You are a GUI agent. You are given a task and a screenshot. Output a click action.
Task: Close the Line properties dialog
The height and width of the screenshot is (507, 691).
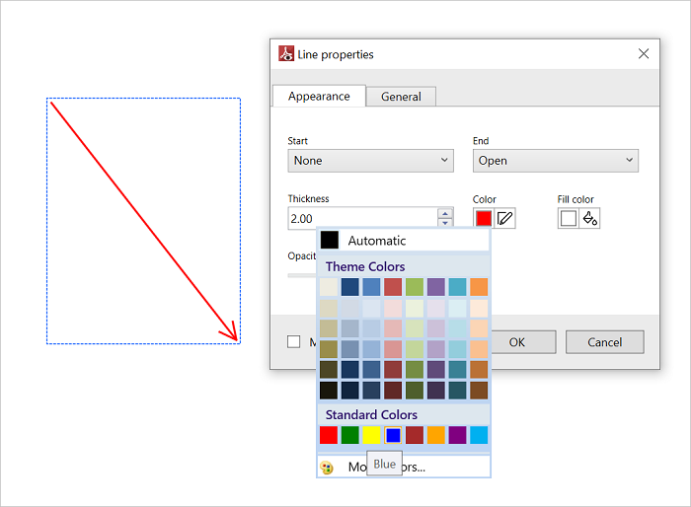click(644, 54)
